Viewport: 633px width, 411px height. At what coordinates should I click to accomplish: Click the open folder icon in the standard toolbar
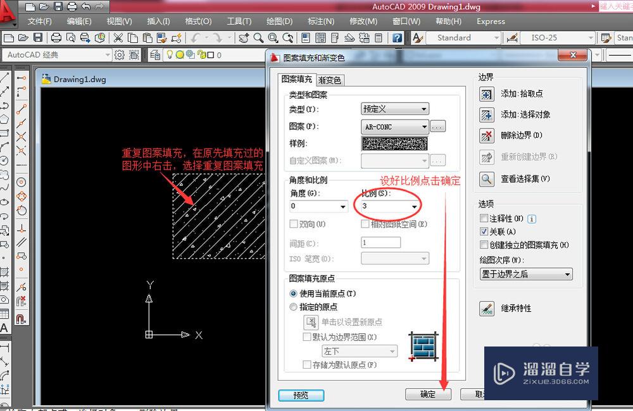pyautogui.click(x=23, y=38)
